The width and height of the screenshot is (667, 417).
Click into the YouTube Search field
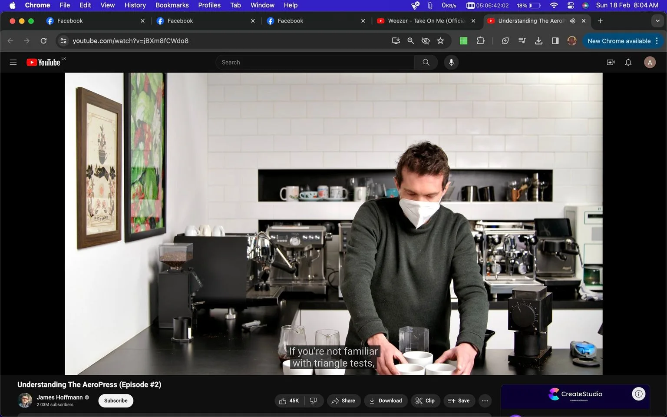pos(315,62)
